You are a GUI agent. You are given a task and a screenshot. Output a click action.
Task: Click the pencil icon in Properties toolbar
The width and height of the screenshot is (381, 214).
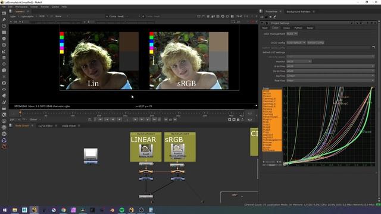(x=275, y=17)
